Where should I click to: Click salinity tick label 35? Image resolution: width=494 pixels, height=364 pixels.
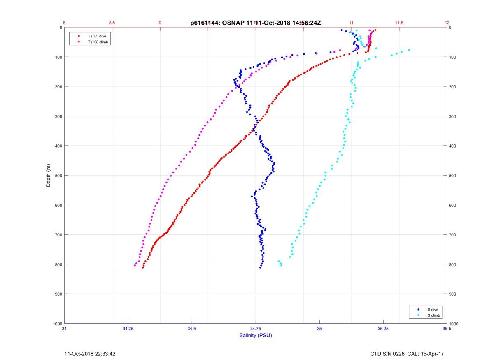[x=319, y=329]
